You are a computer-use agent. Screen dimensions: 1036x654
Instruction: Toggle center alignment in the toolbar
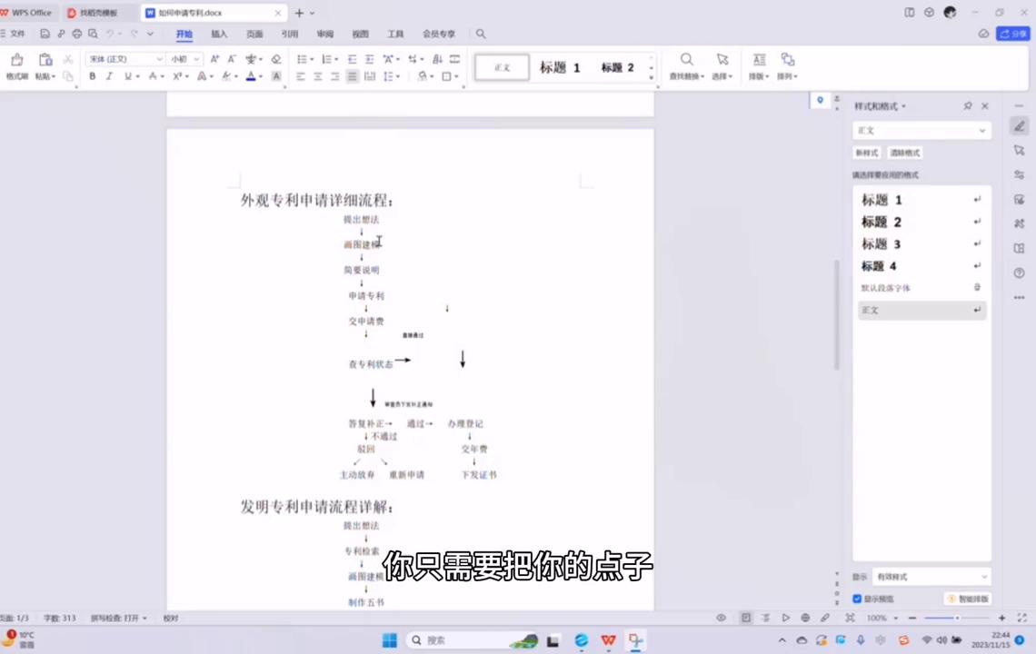[x=318, y=76]
